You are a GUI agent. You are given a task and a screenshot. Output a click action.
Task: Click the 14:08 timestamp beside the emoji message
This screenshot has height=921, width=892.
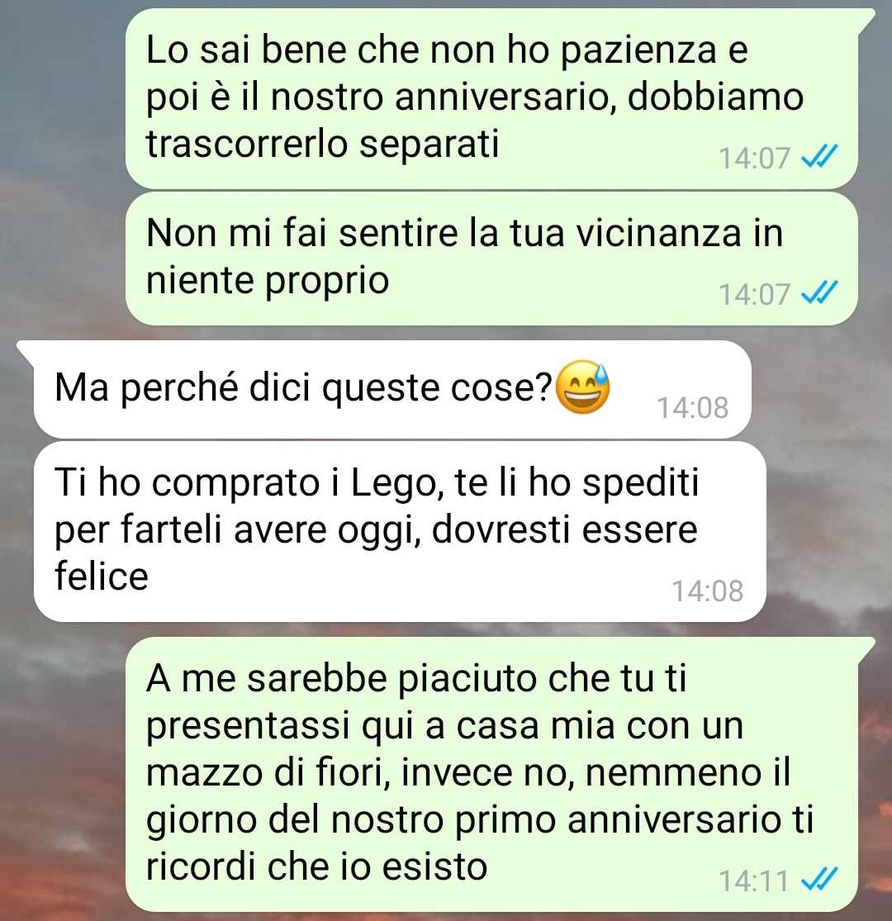coord(692,407)
